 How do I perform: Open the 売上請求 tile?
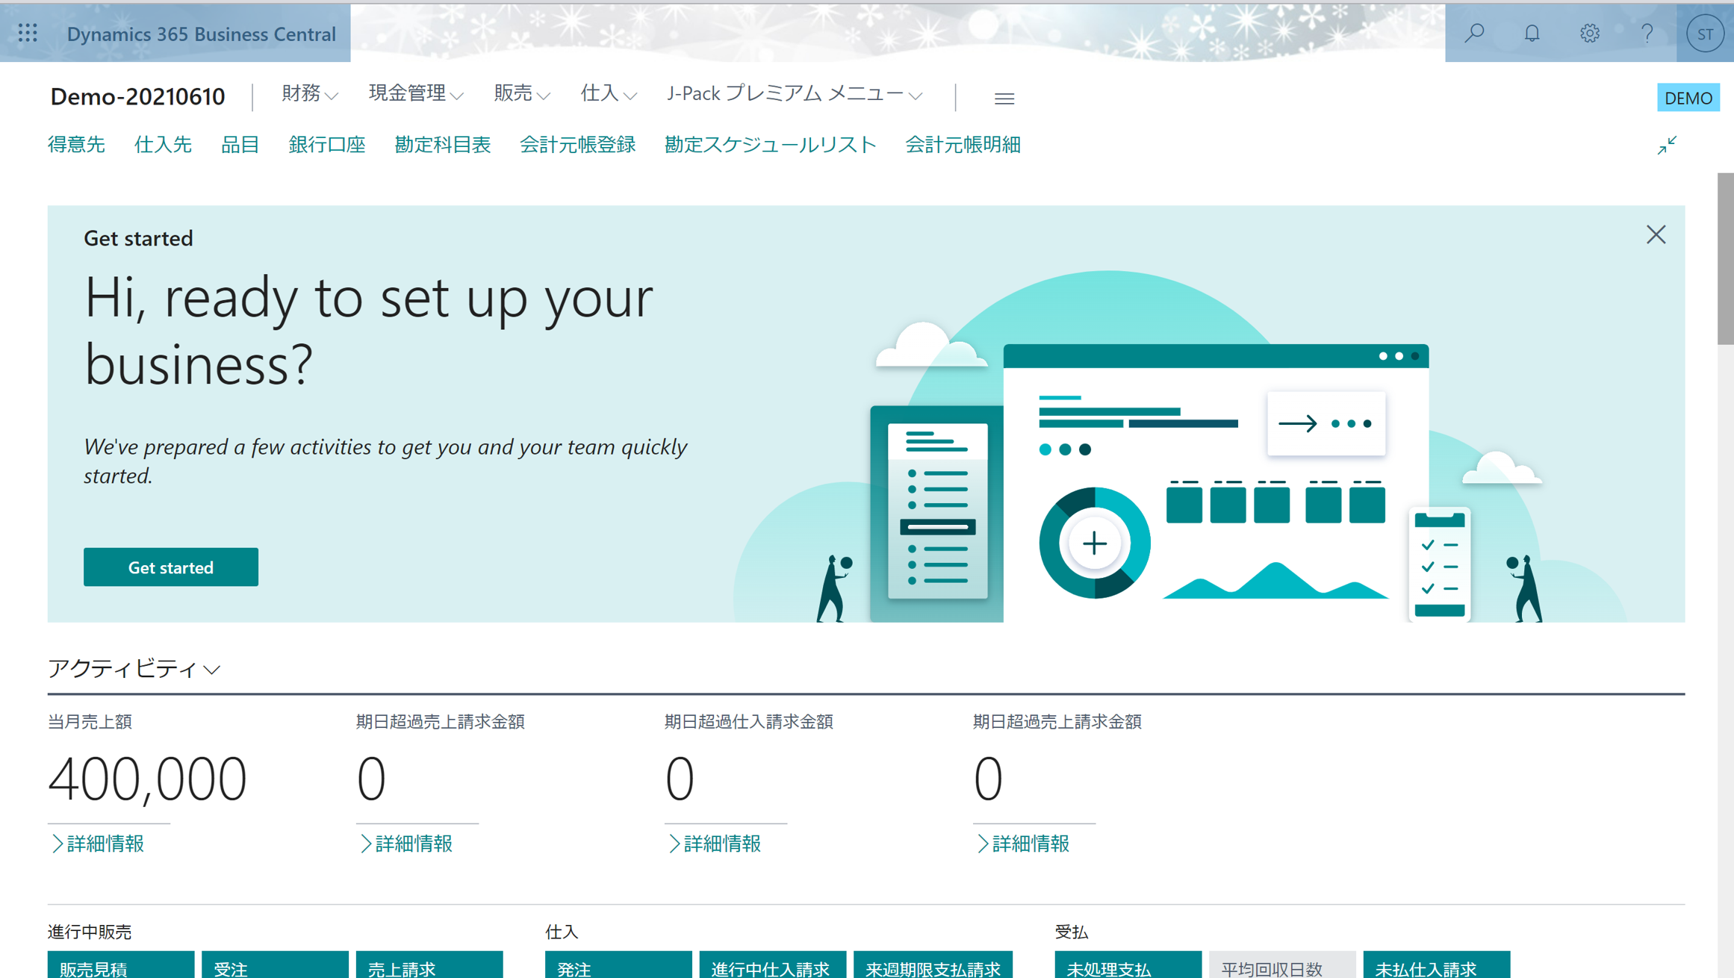point(429,965)
